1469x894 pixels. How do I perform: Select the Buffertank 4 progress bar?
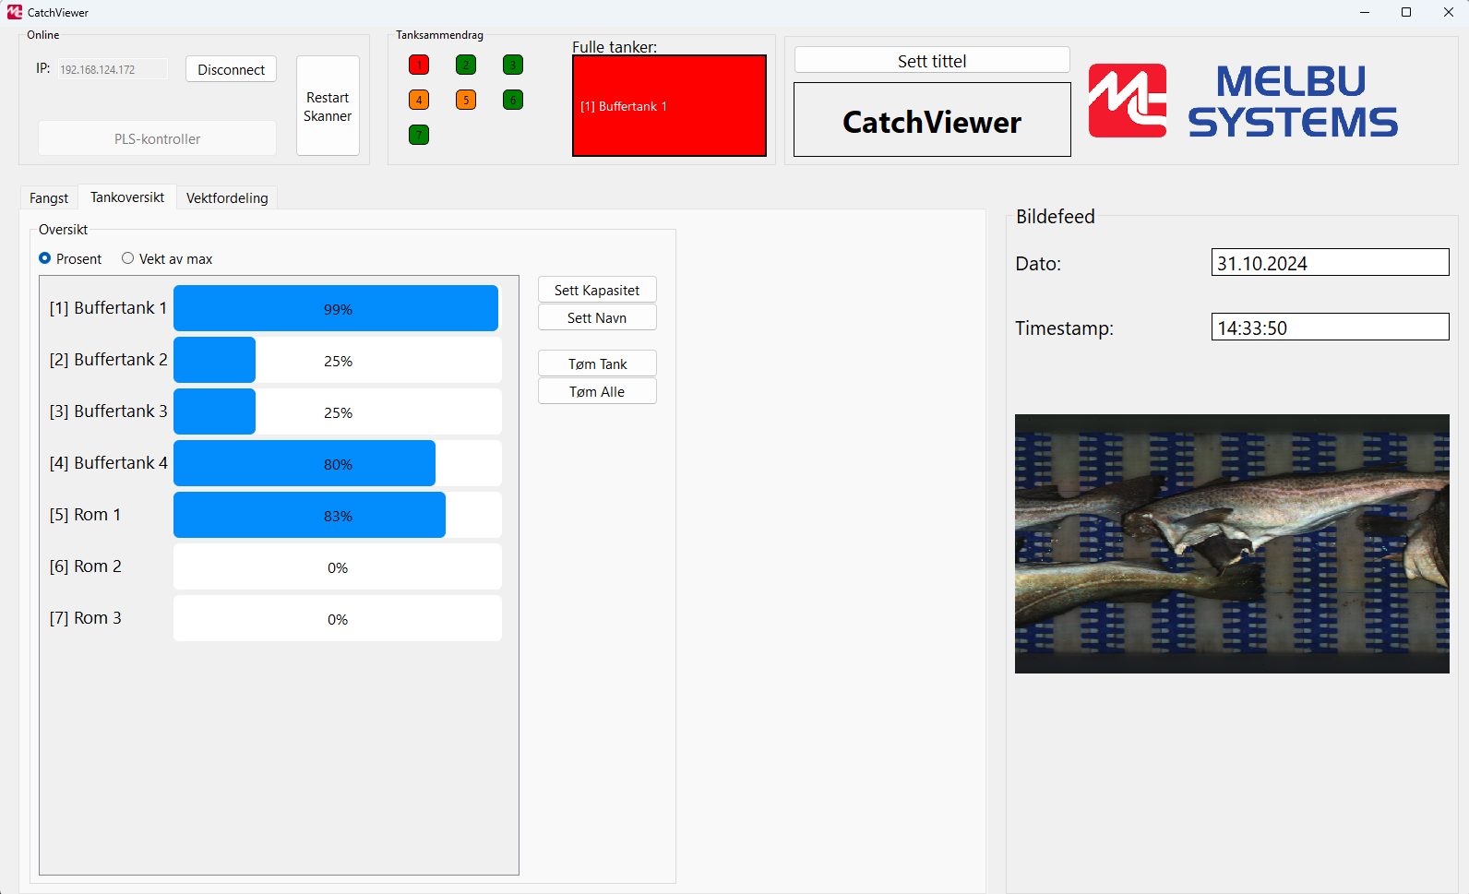click(337, 463)
